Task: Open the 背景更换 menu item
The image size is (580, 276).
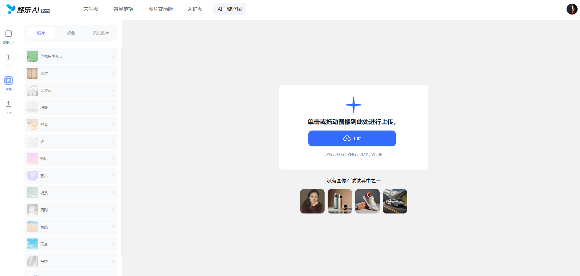Action: click(123, 9)
